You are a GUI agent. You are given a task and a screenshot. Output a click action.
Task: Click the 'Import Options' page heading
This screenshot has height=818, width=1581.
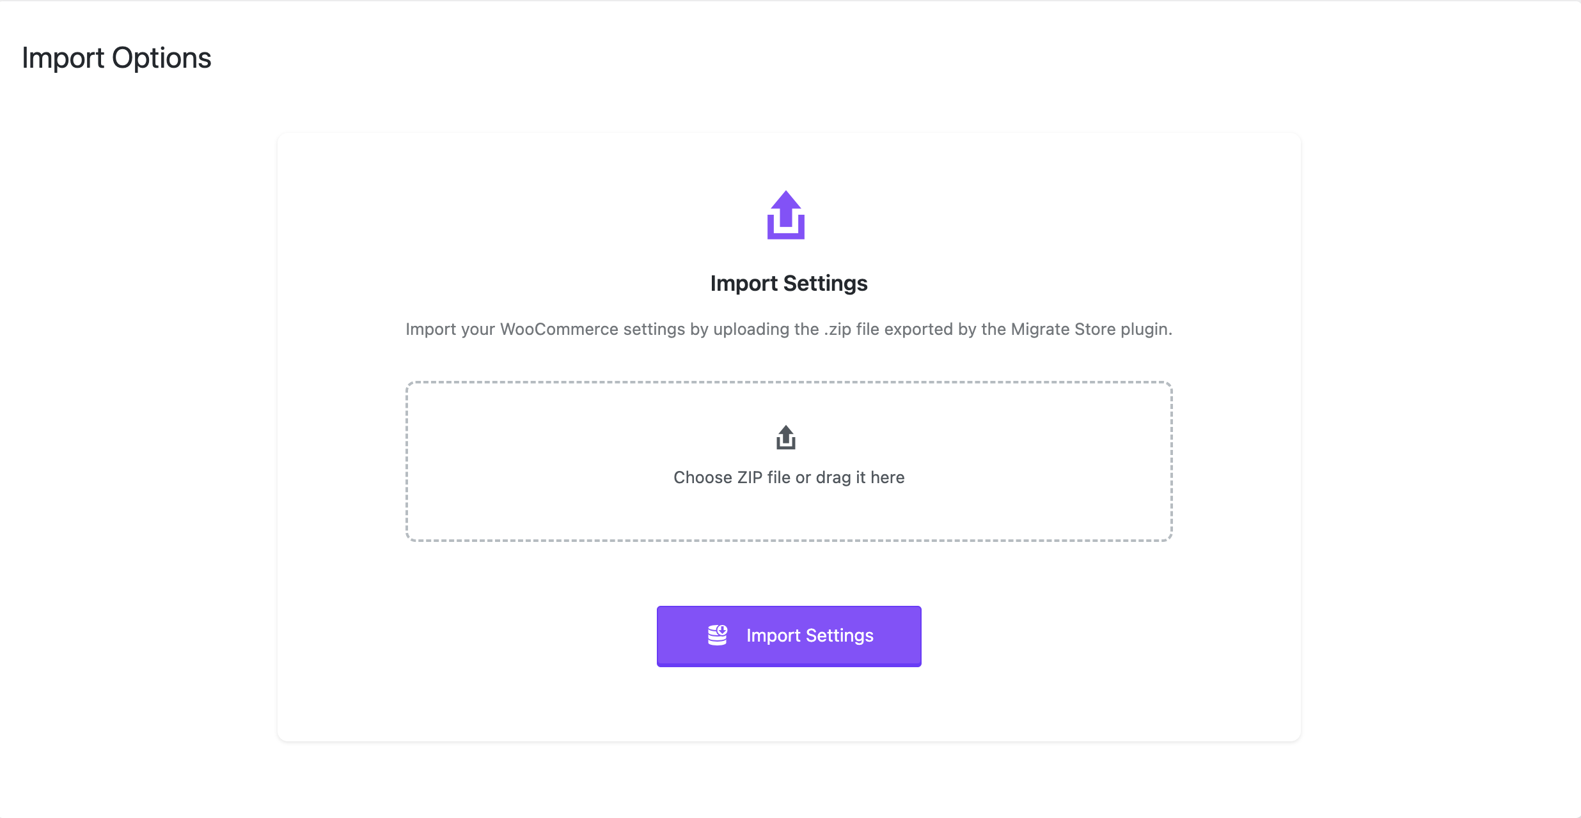116,58
